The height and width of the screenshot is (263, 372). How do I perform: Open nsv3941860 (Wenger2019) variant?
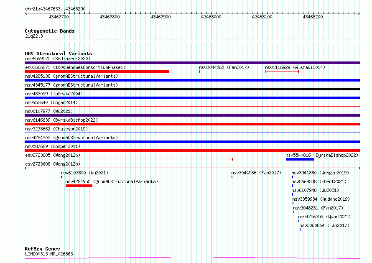tap(320, 173)
